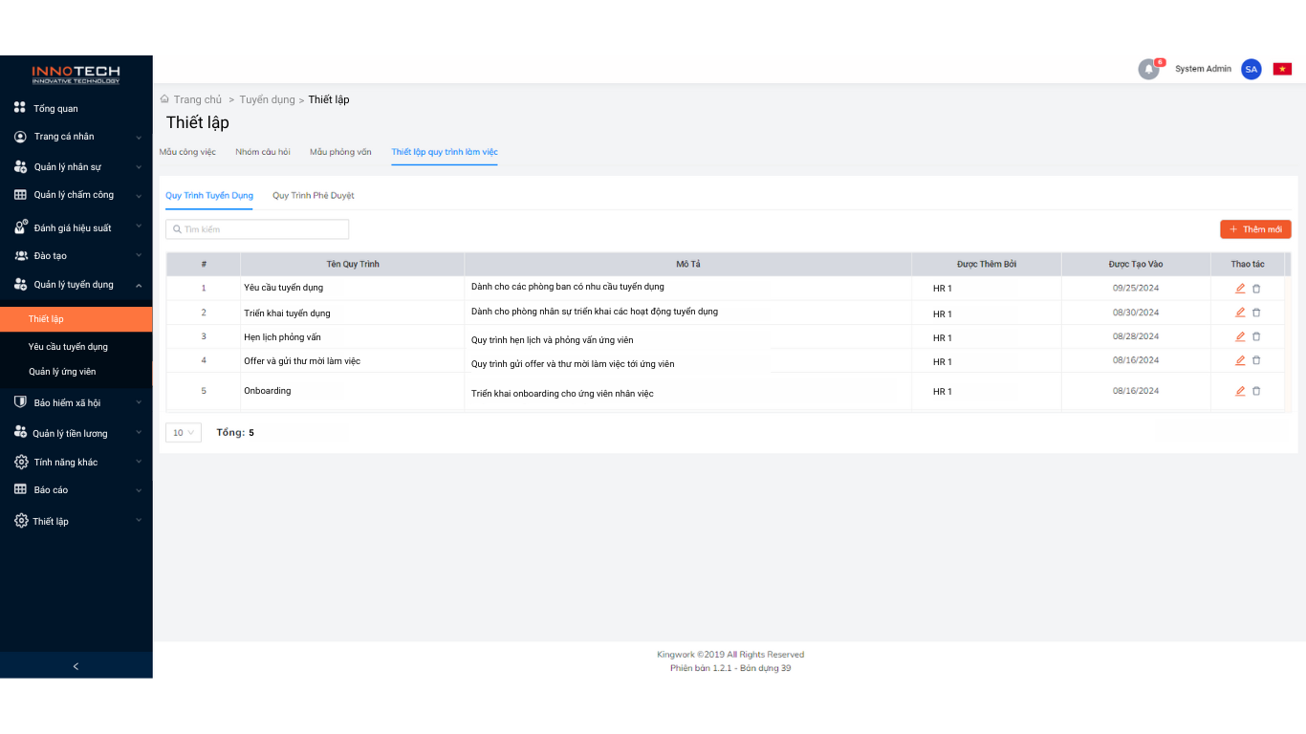This screenshot has height=734, width=1306.
Task: Delete the Hẹn lịch phỏng vấn row
Action: (x=1256, y=336)
